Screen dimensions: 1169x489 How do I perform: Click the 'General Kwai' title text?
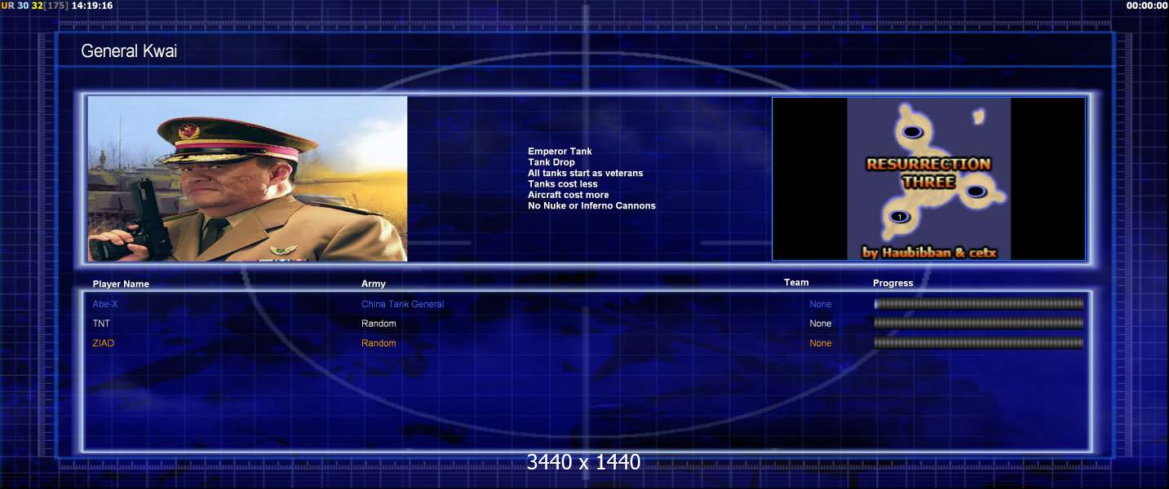click(129, 51)
